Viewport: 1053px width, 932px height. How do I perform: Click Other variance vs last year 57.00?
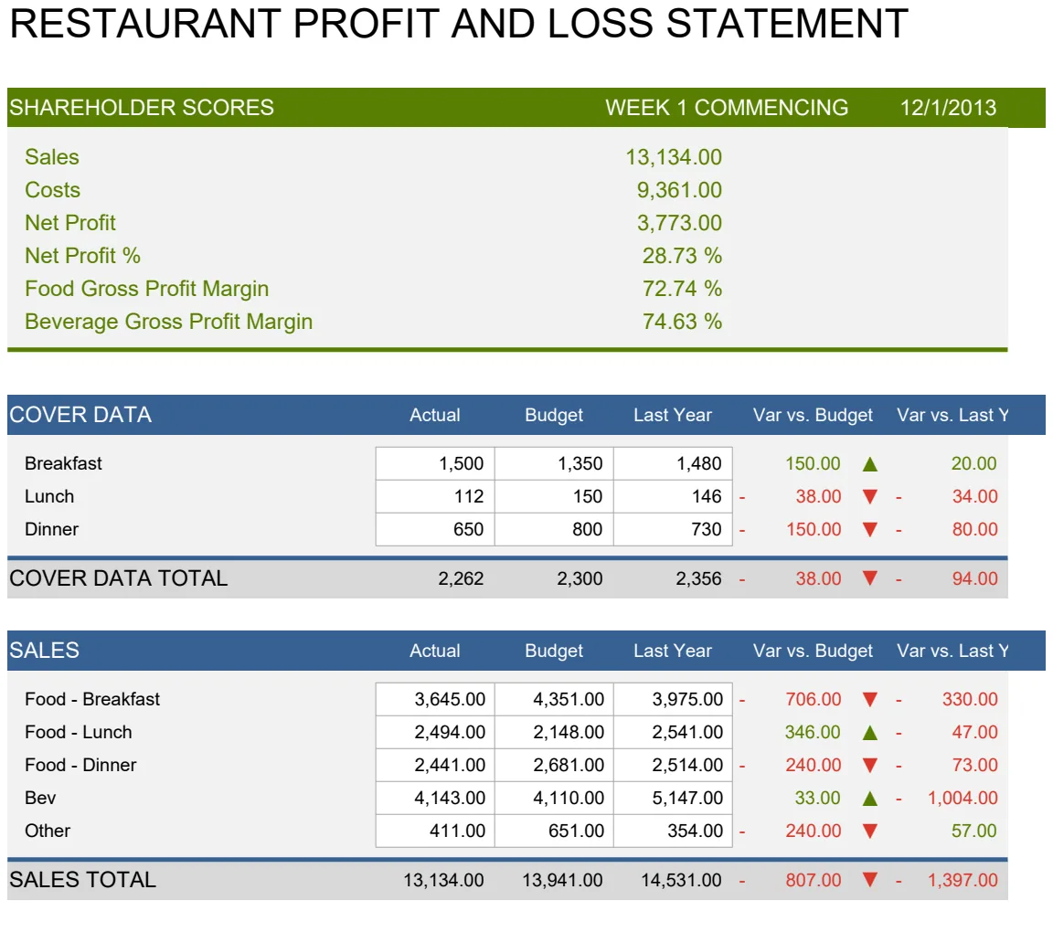pos(973,831)
